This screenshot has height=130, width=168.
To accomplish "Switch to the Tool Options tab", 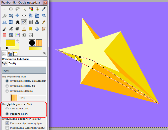I will tap(4, 54).
